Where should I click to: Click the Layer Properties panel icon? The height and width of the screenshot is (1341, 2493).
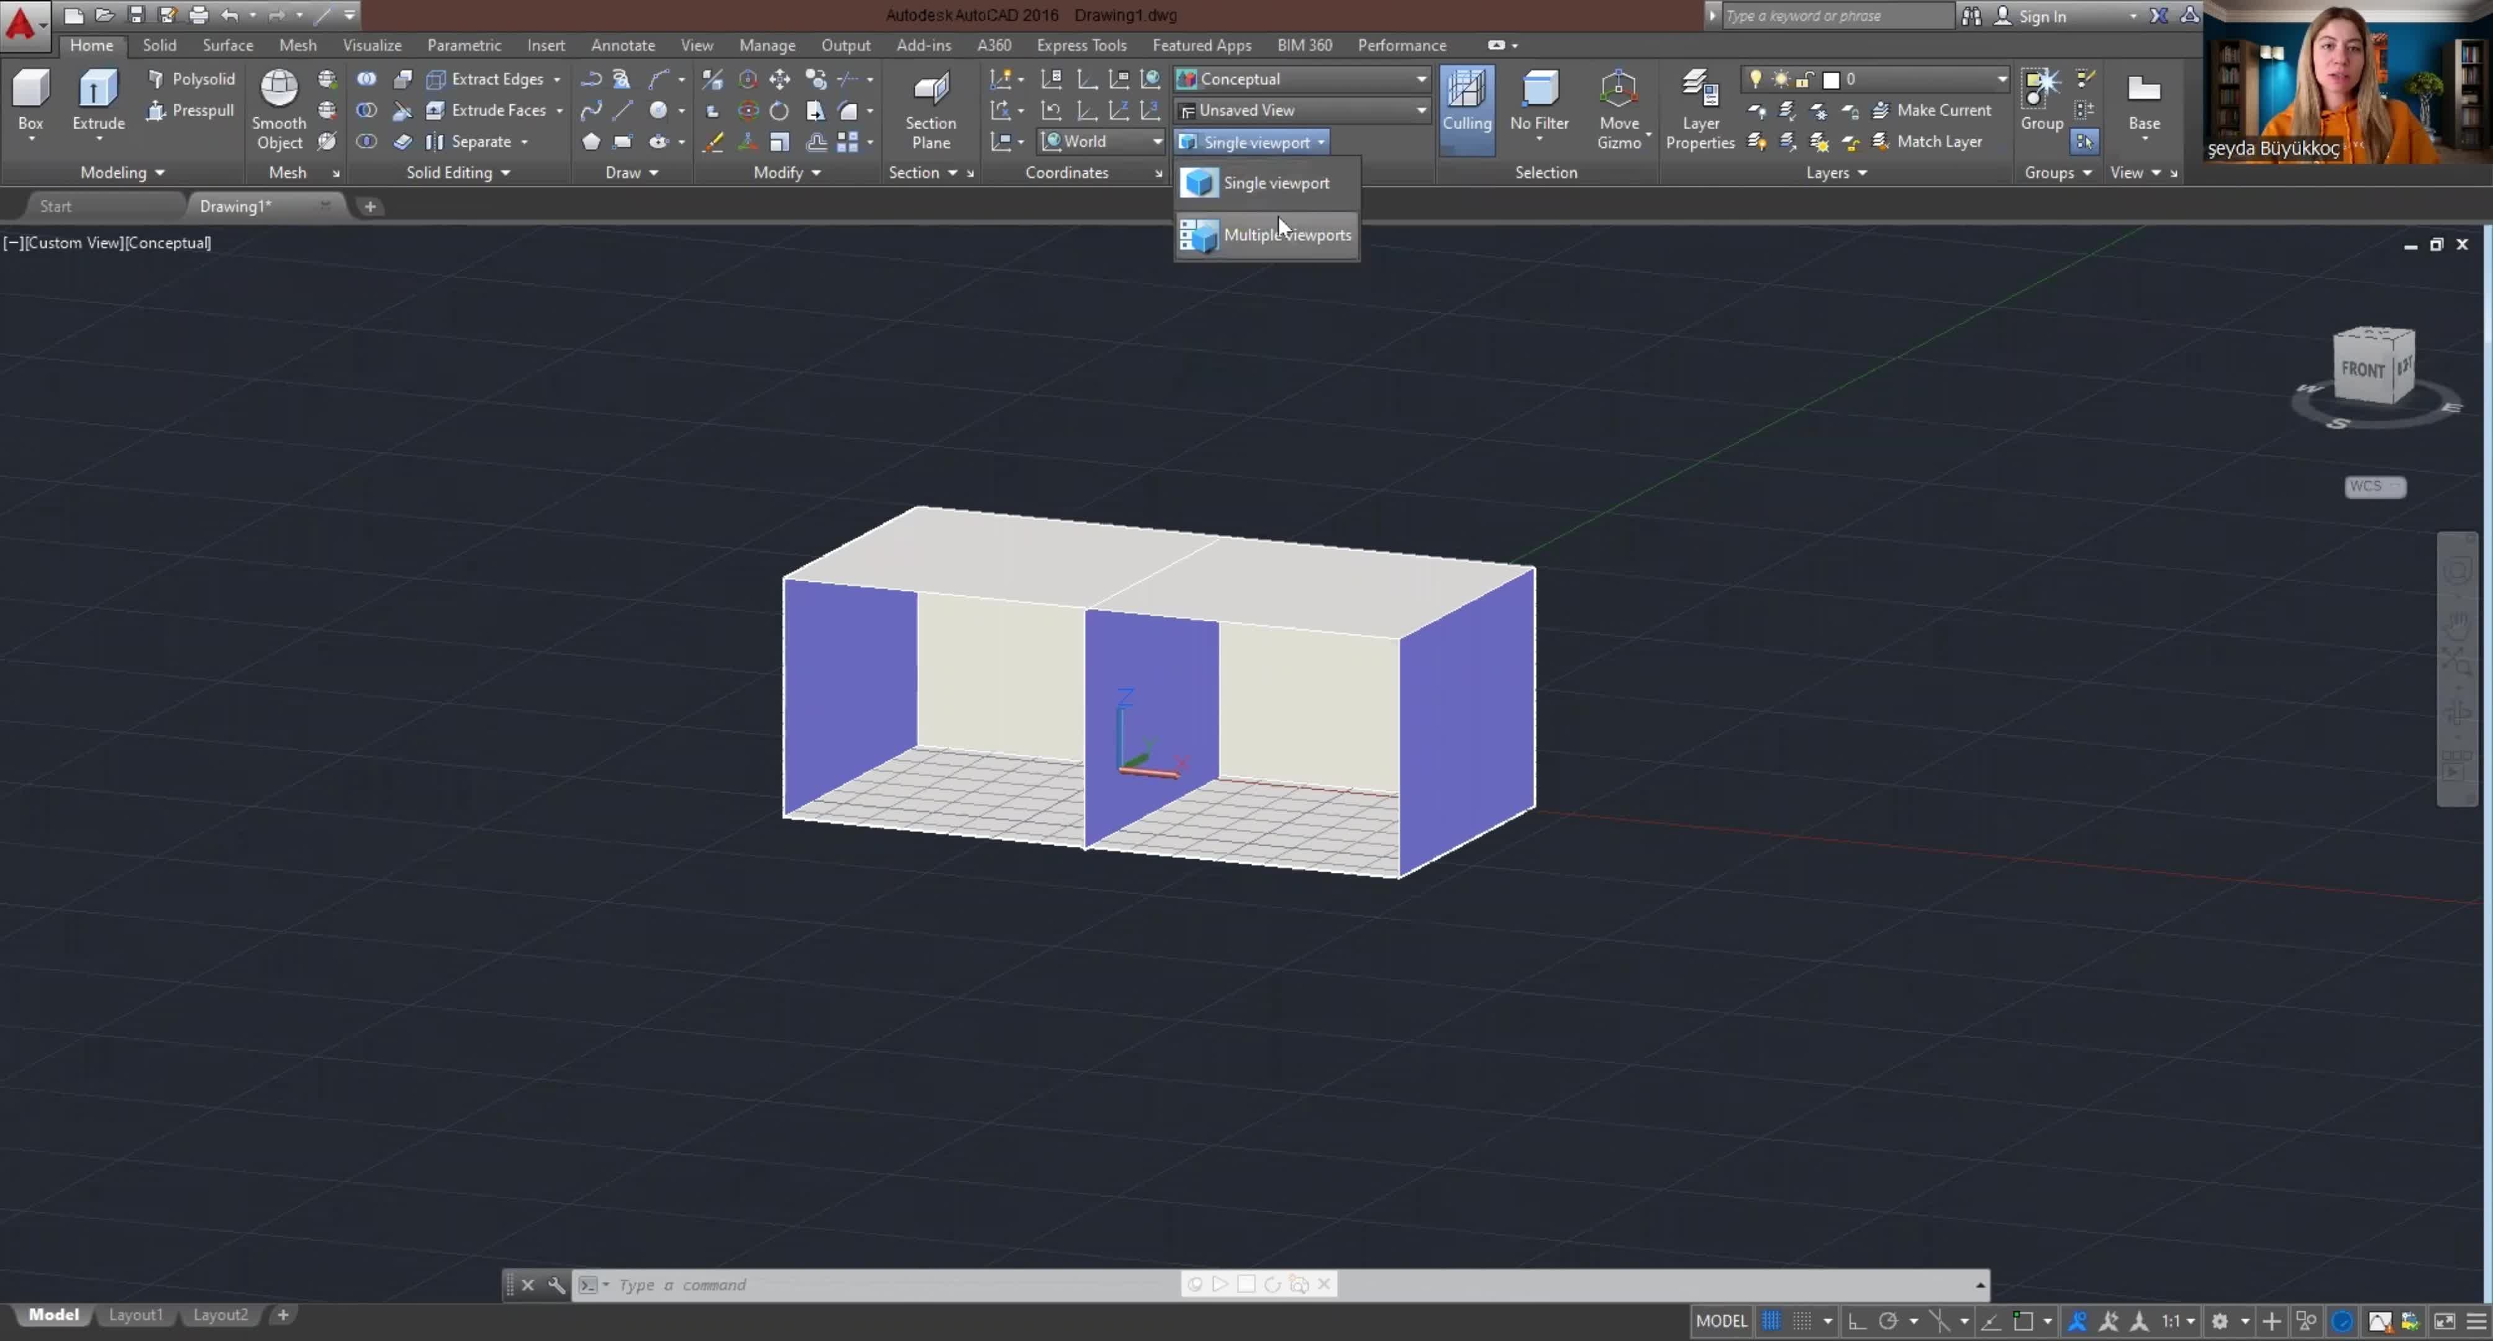click(x=1700, y=107)
